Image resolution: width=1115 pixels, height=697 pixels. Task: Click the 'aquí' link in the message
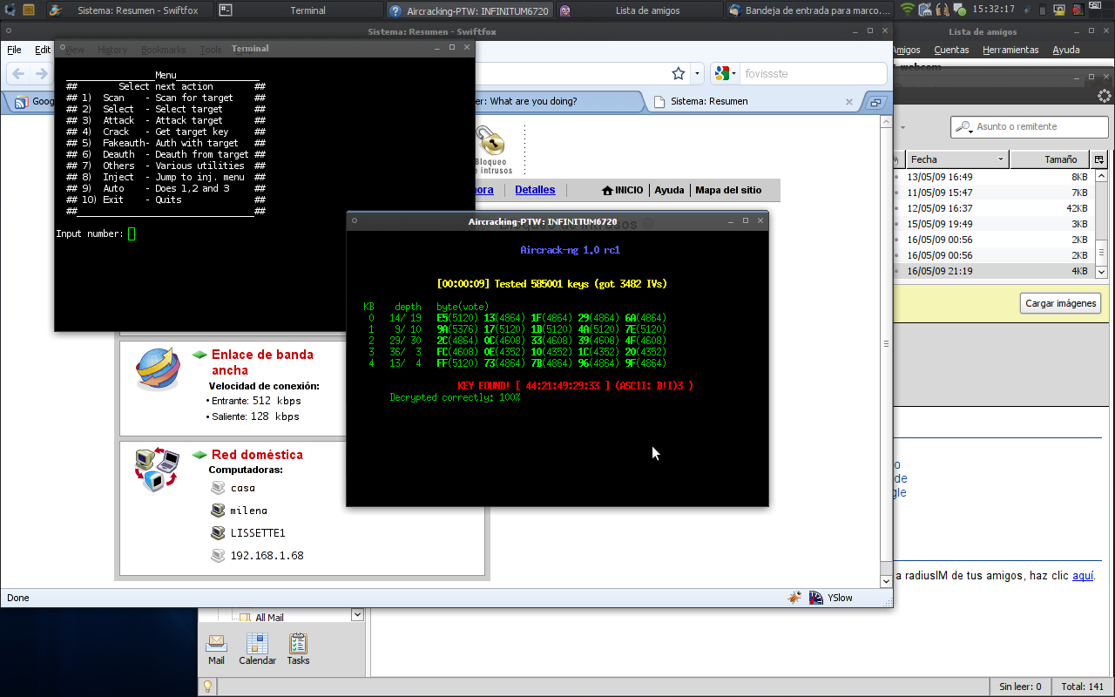pyautogui.click(x=1083, y=575)
